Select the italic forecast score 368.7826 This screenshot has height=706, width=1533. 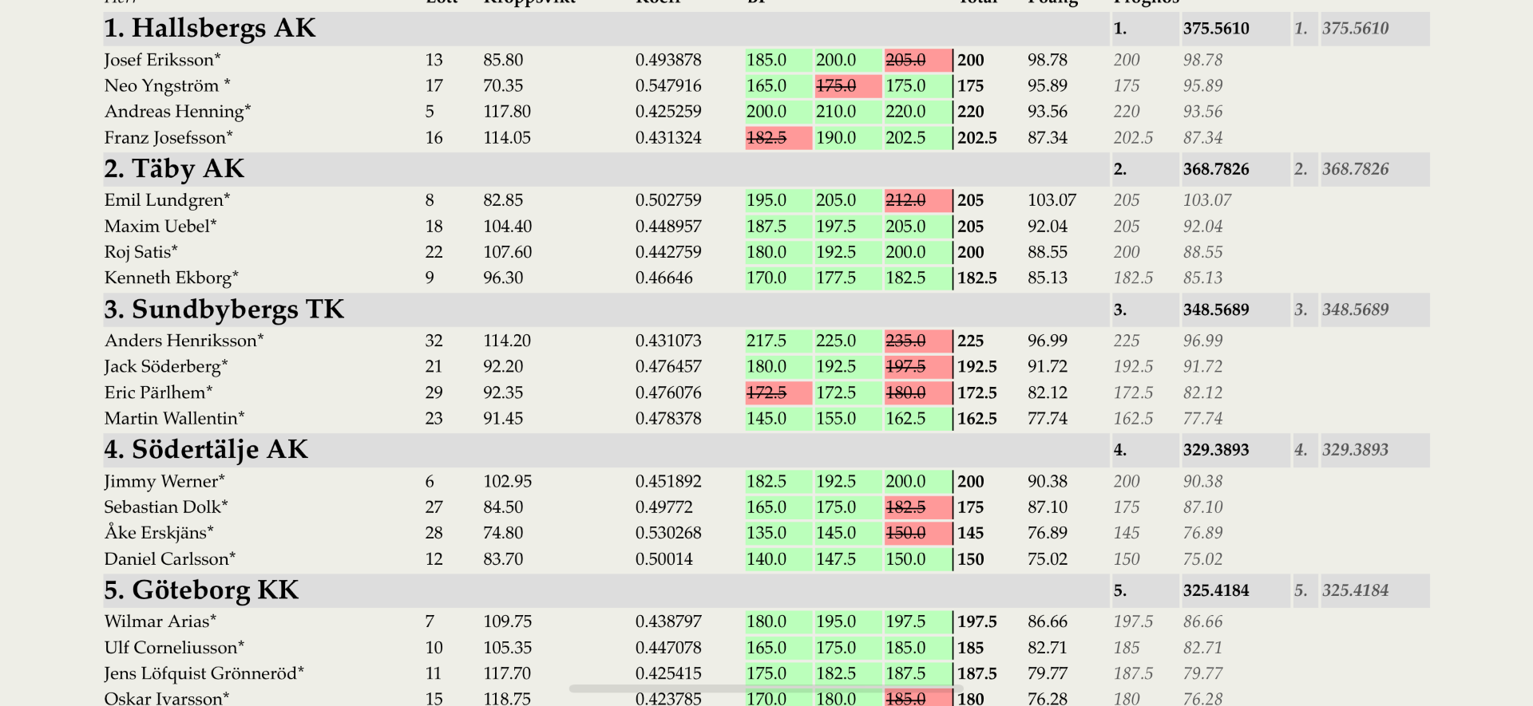pos(1355,169)
